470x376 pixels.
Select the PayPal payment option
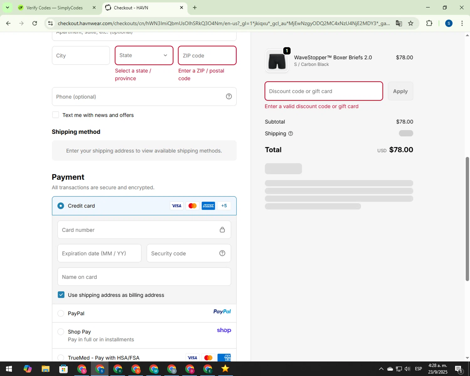tap(61, 313)
